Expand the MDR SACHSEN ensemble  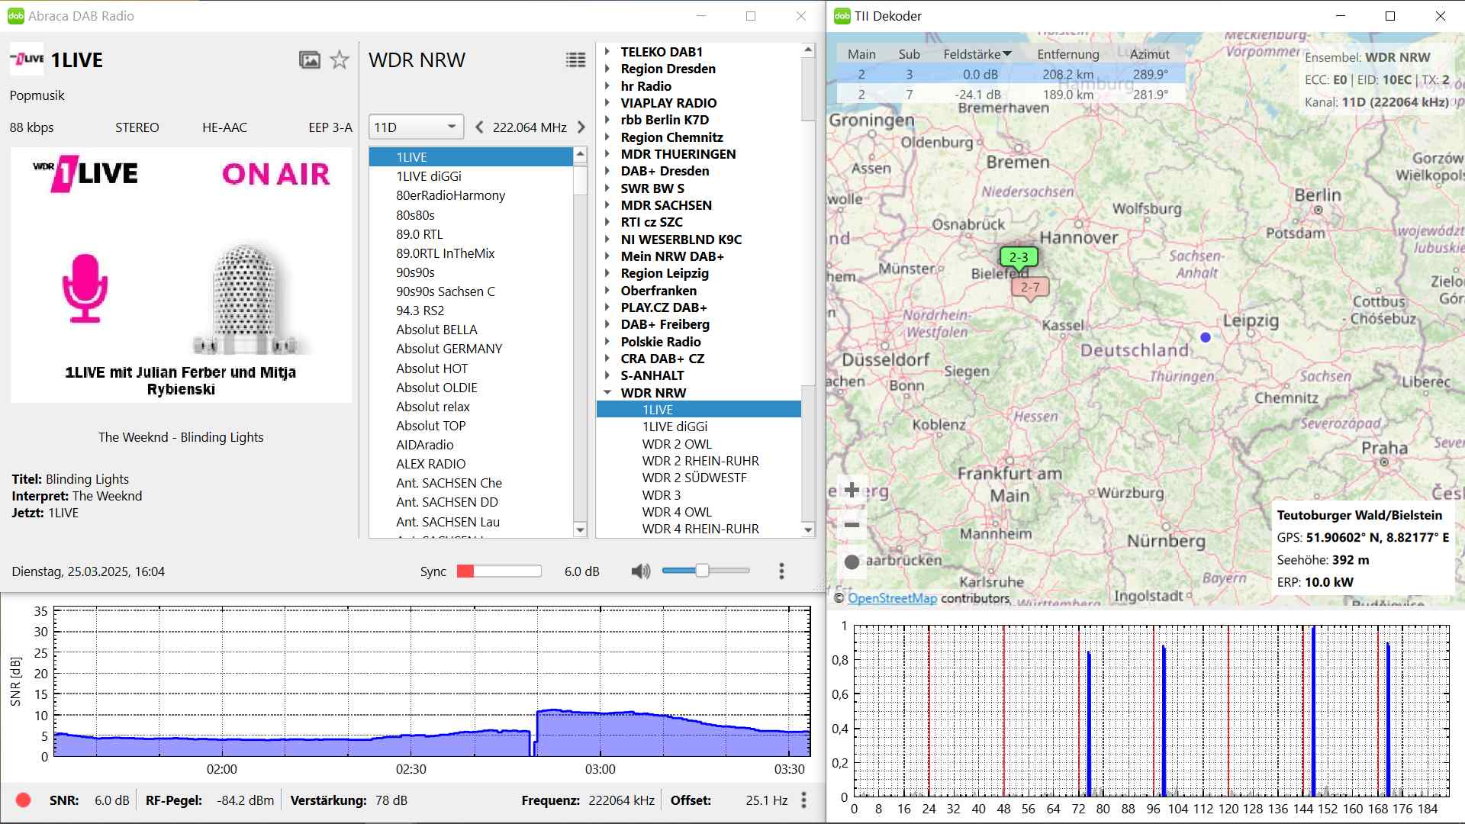[x=607, y=205]
